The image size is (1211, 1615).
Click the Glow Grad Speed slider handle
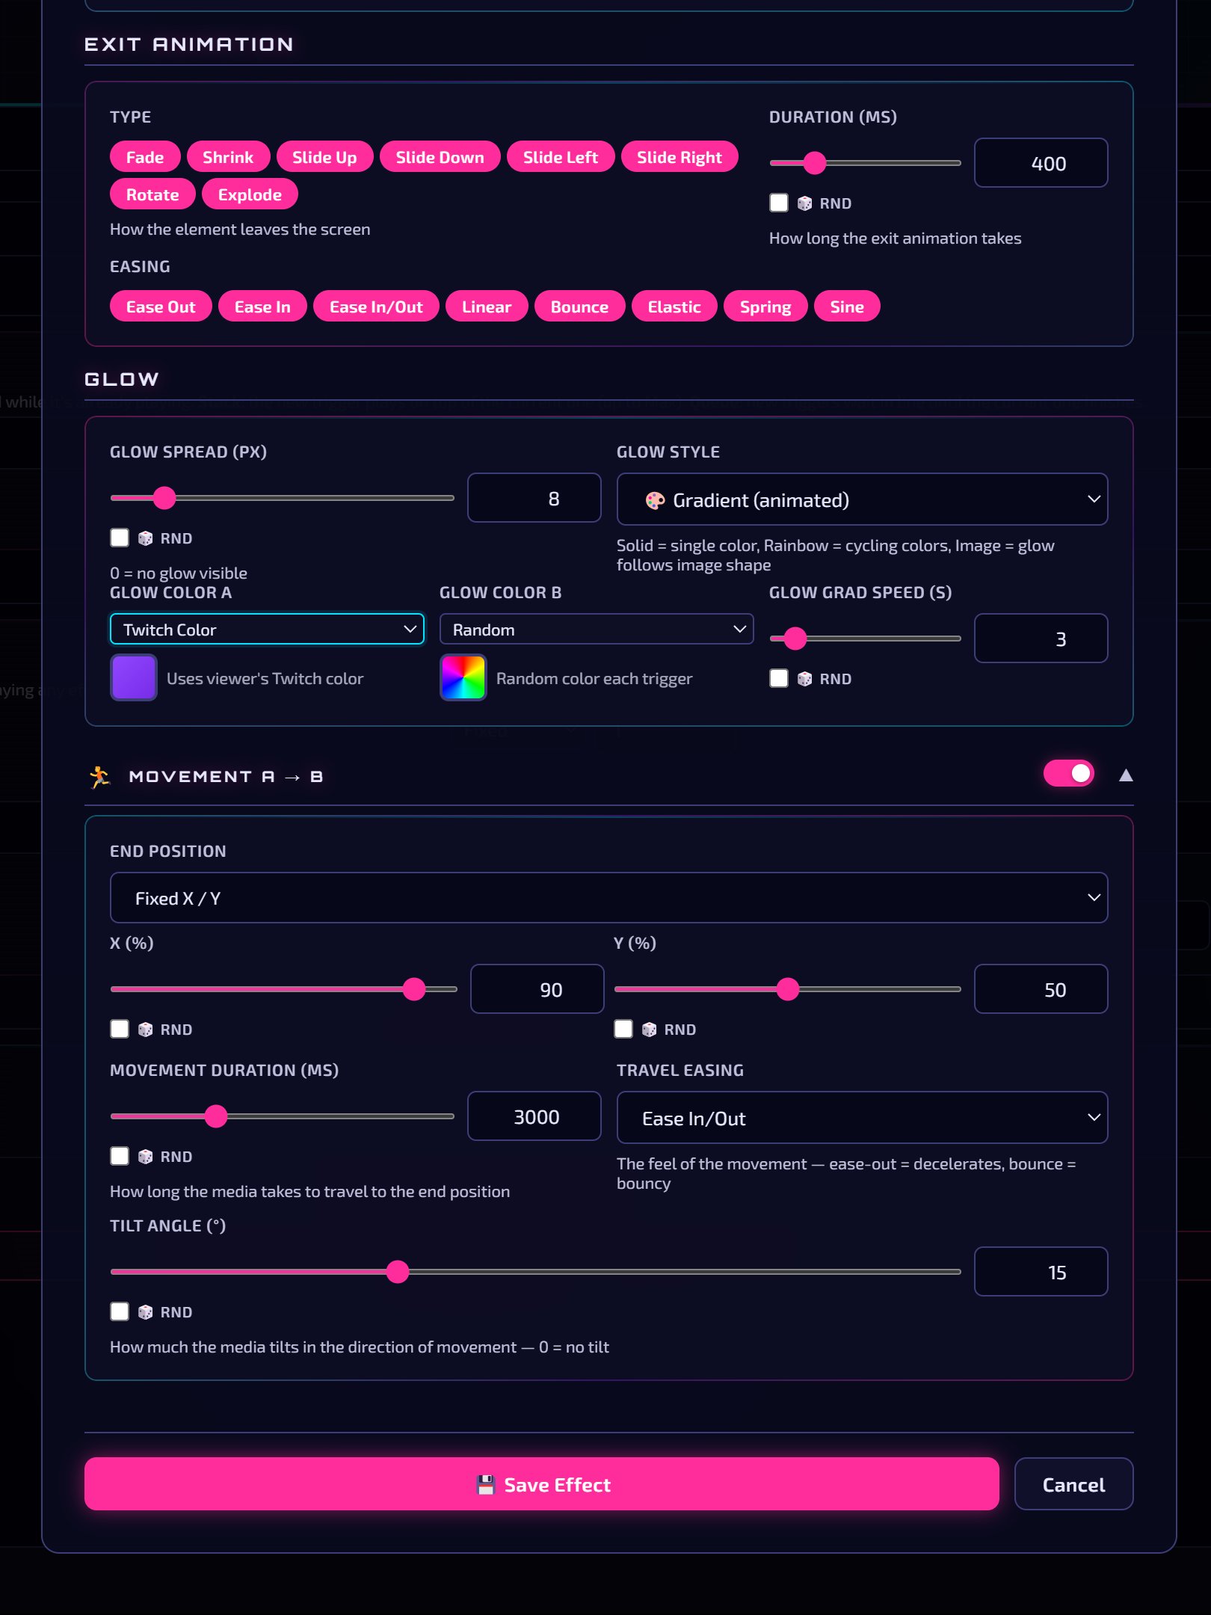point(796,639)
